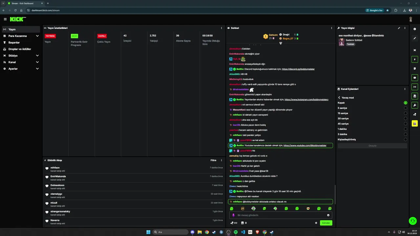Open OBS Studio from the taskbar
420x236 pixels.
point(228,232)
